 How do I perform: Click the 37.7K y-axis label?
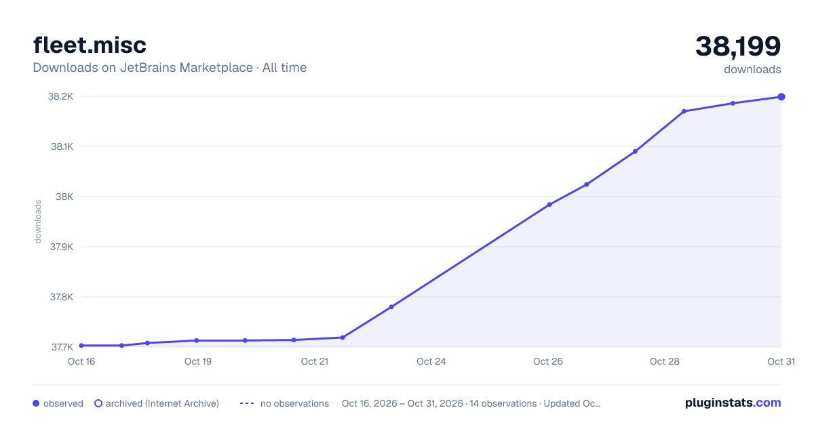(x=61, y=347)
